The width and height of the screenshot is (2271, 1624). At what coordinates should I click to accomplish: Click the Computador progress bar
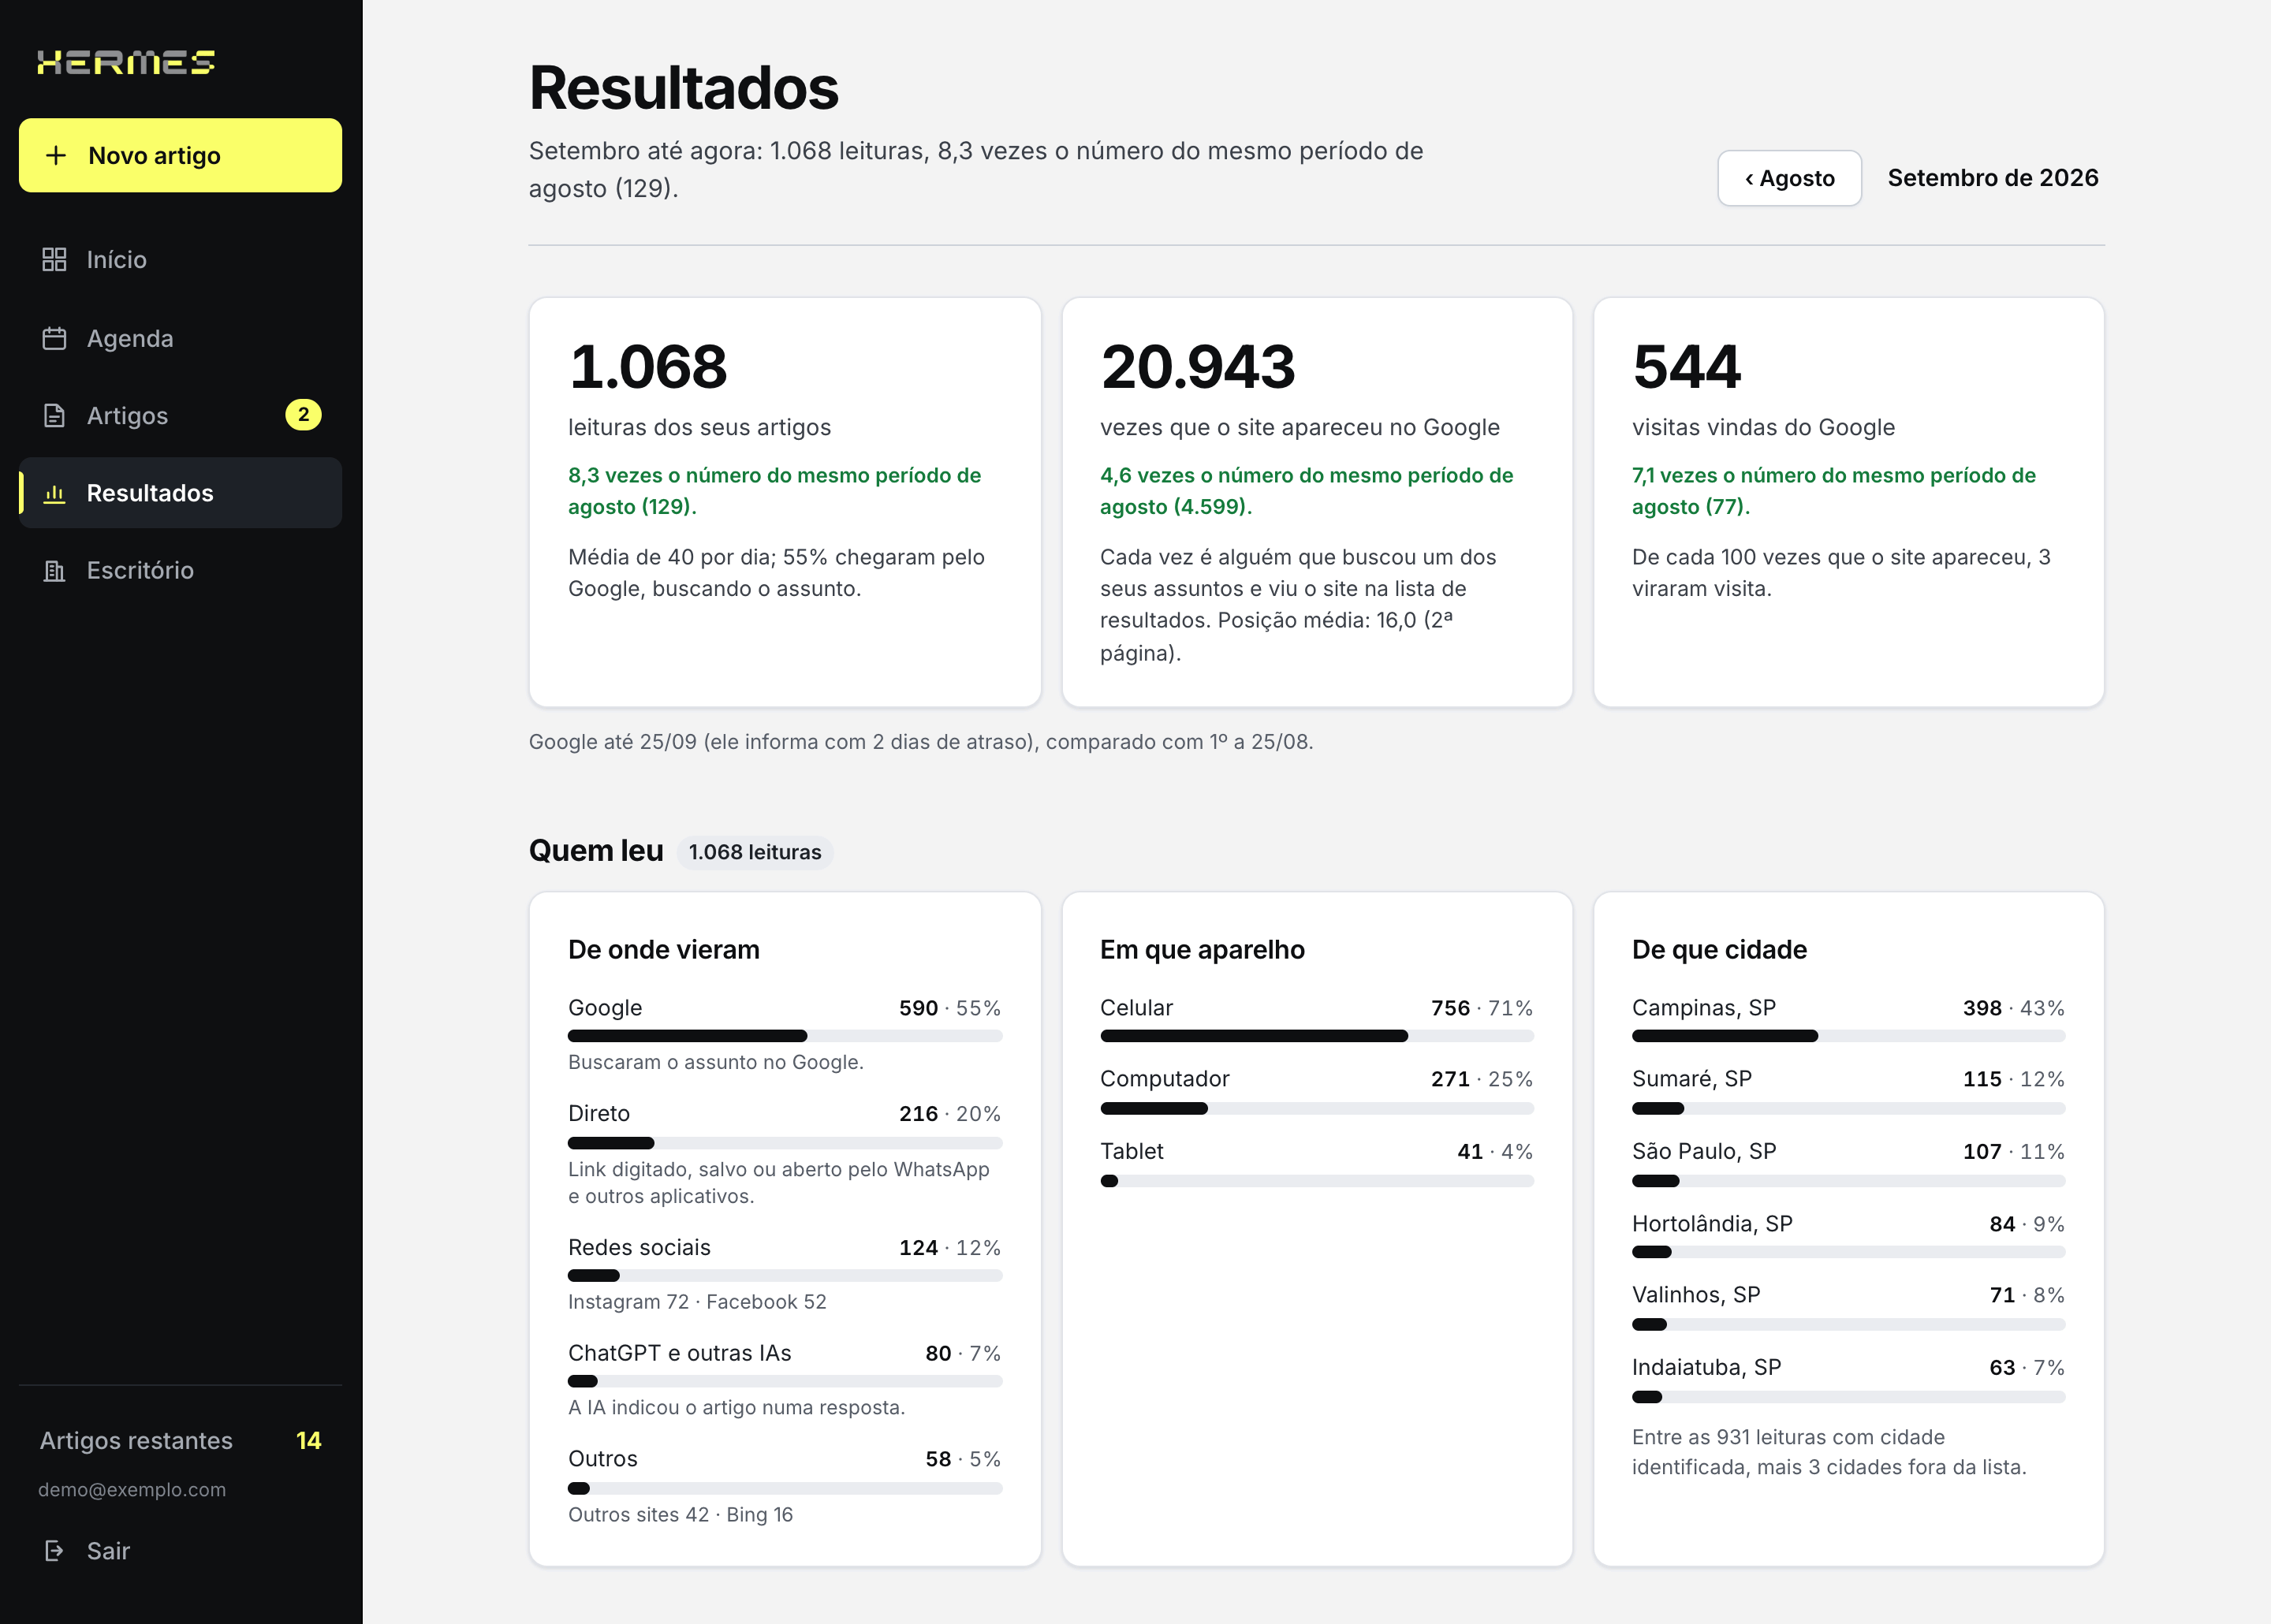[1316, 1108]
